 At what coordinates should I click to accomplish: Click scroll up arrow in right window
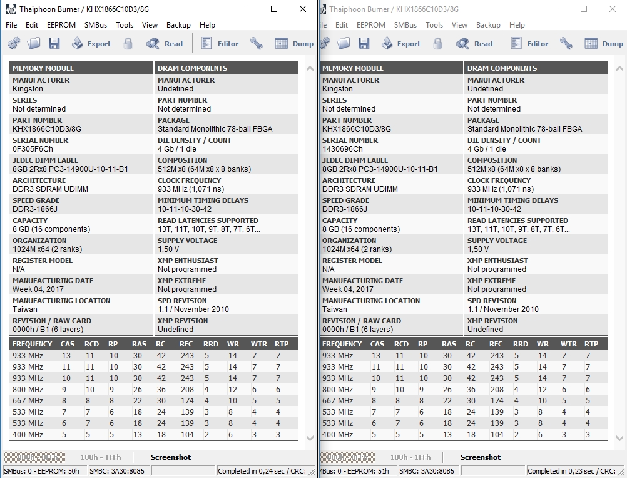[x=619, y=69]
